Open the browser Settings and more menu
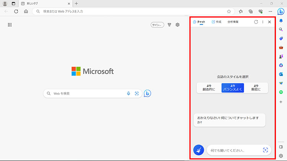The height and width of the screenshot is (161, 287). pos(270,11)
